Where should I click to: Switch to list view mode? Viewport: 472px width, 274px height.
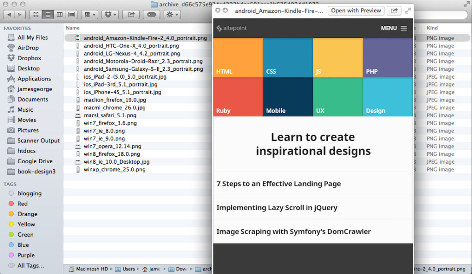(x=48, y=14)
